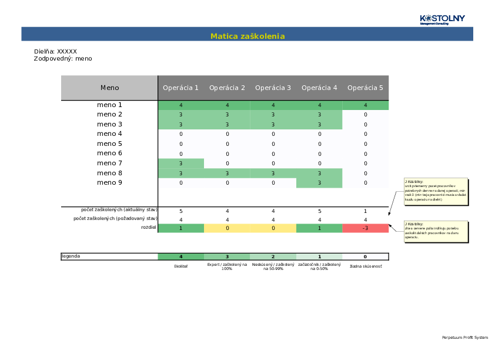
Task: Click the legenda label cell
Action: coord(109,256)
